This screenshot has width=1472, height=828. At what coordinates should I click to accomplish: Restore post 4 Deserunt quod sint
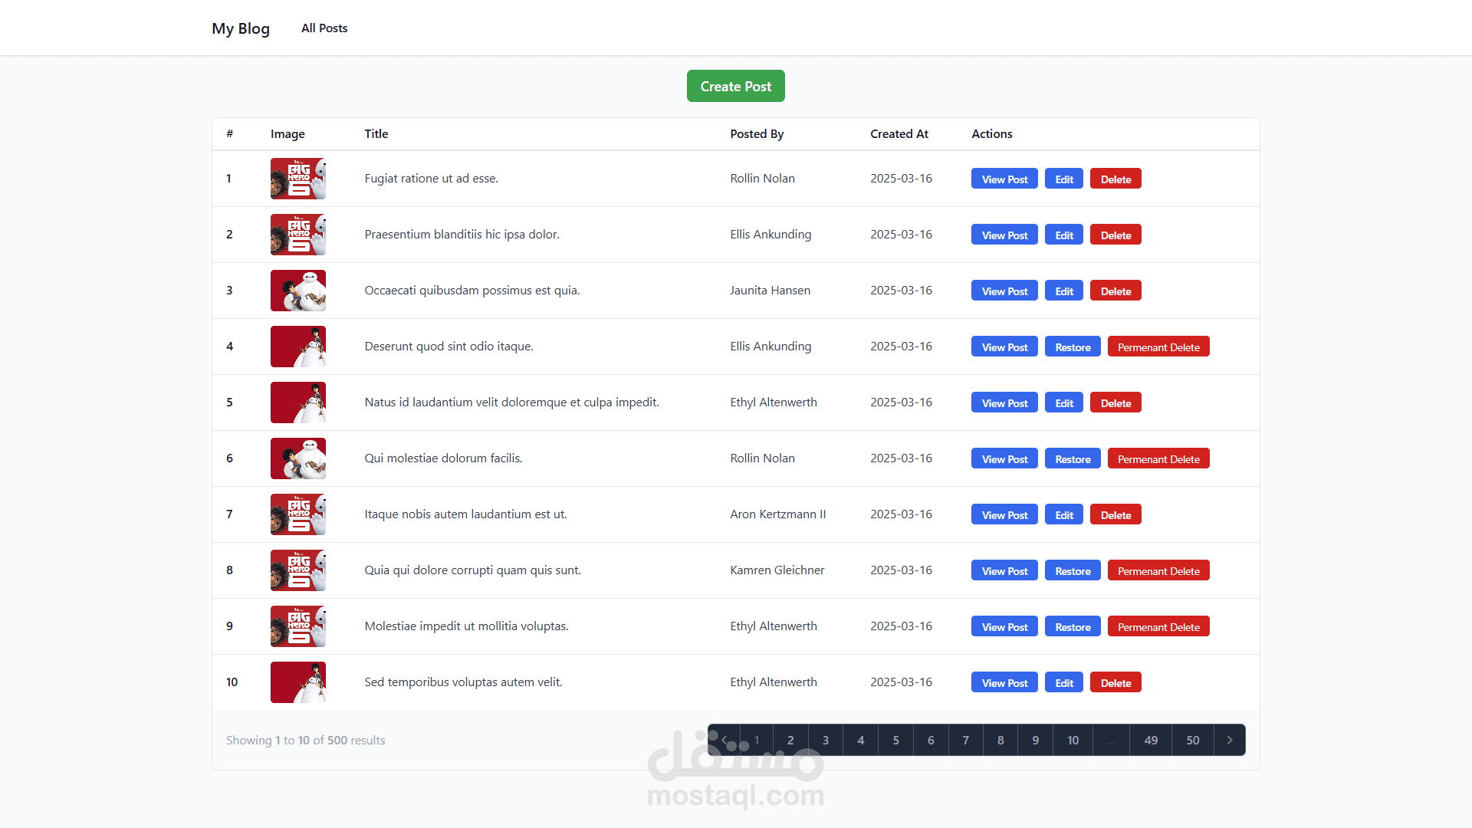pyautogui.click(x=1073, y=347)
